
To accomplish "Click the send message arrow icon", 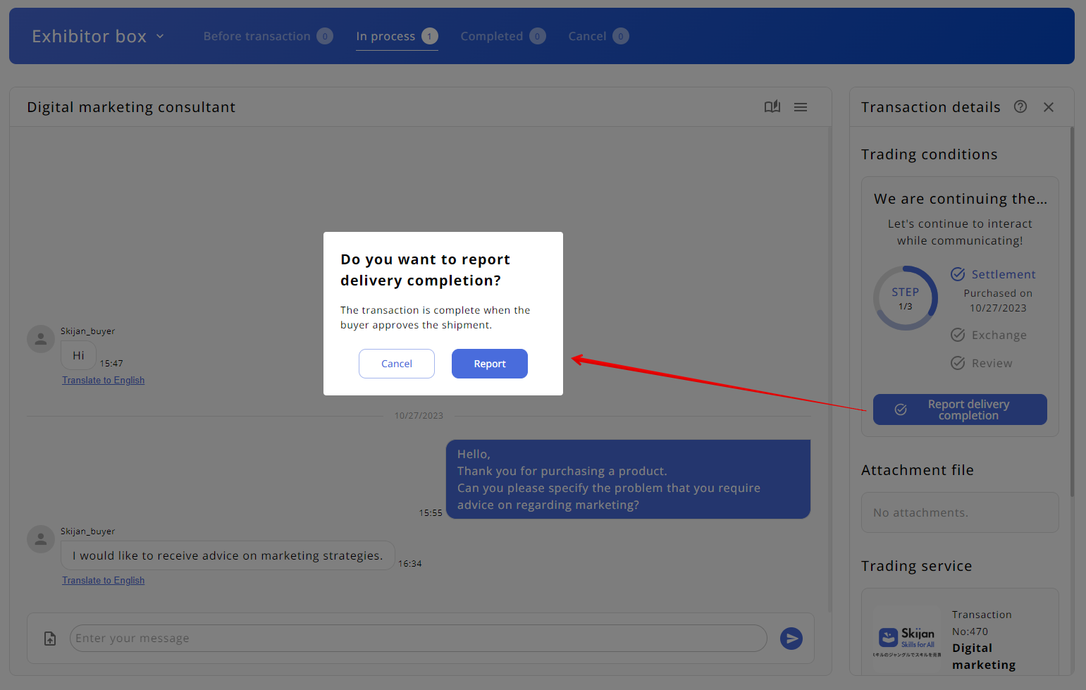I will pyautogui.click(x=791, y=639).
